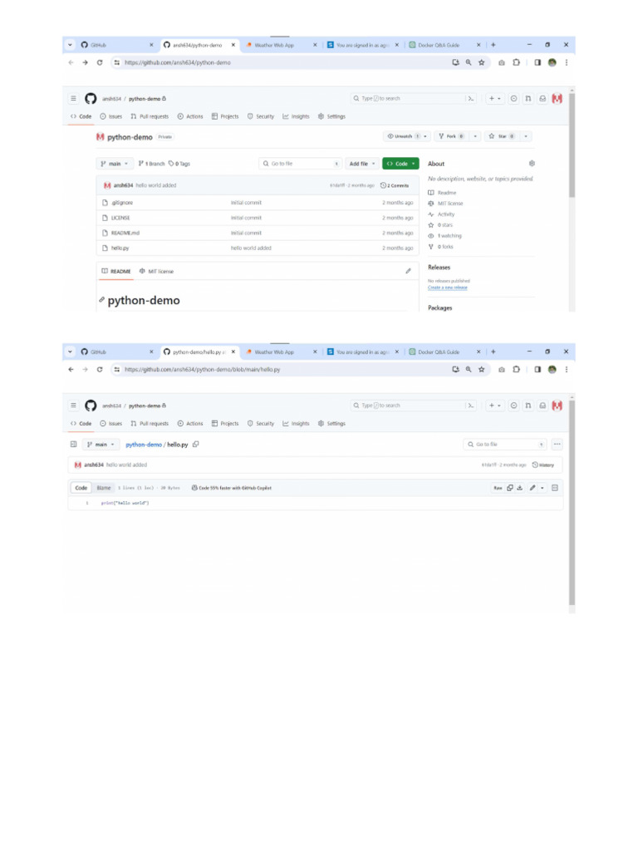Star the python-demo repository
The image size is (638, 851).
pos(501,136)
